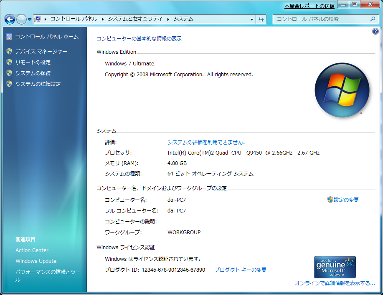Viewport: 383px width, 295px height.
Task: Open help via the question mark icon
Action: tap(375, 31)
